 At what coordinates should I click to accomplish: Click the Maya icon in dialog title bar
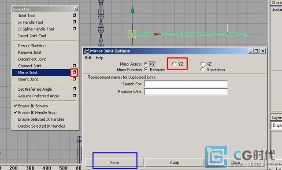click(x=87, y=51)
